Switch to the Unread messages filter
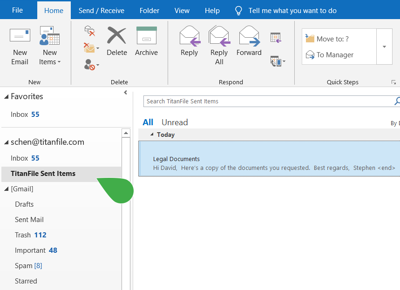 [x=175, y=122]
